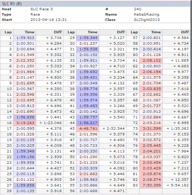
Task: Click the third Diff column header
Action: coord(185,32)
